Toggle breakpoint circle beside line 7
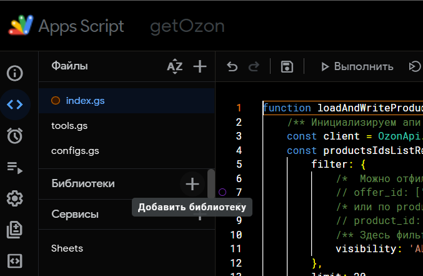 click(x=222, y=192)
